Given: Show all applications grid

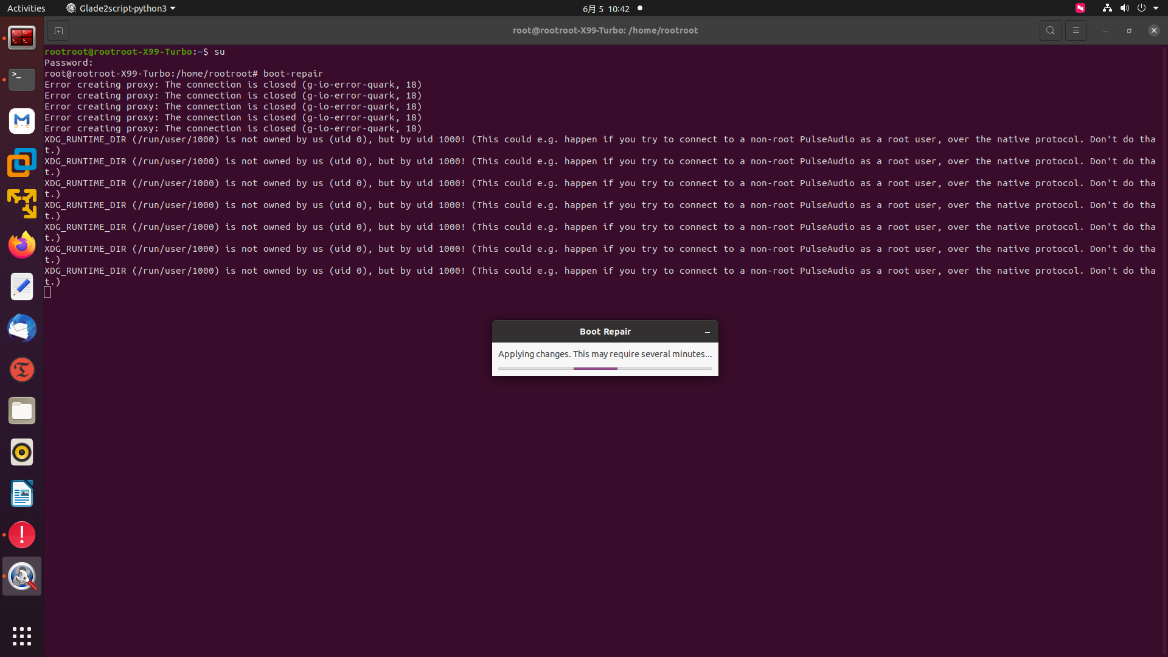Looking at the screenshot, I should [22, 636].
